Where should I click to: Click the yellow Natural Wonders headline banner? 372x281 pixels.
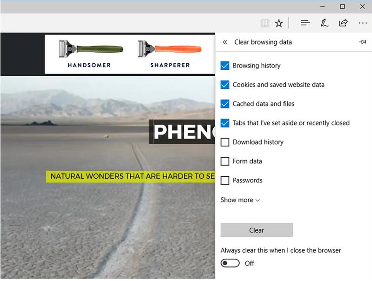[x=130, y=176]
